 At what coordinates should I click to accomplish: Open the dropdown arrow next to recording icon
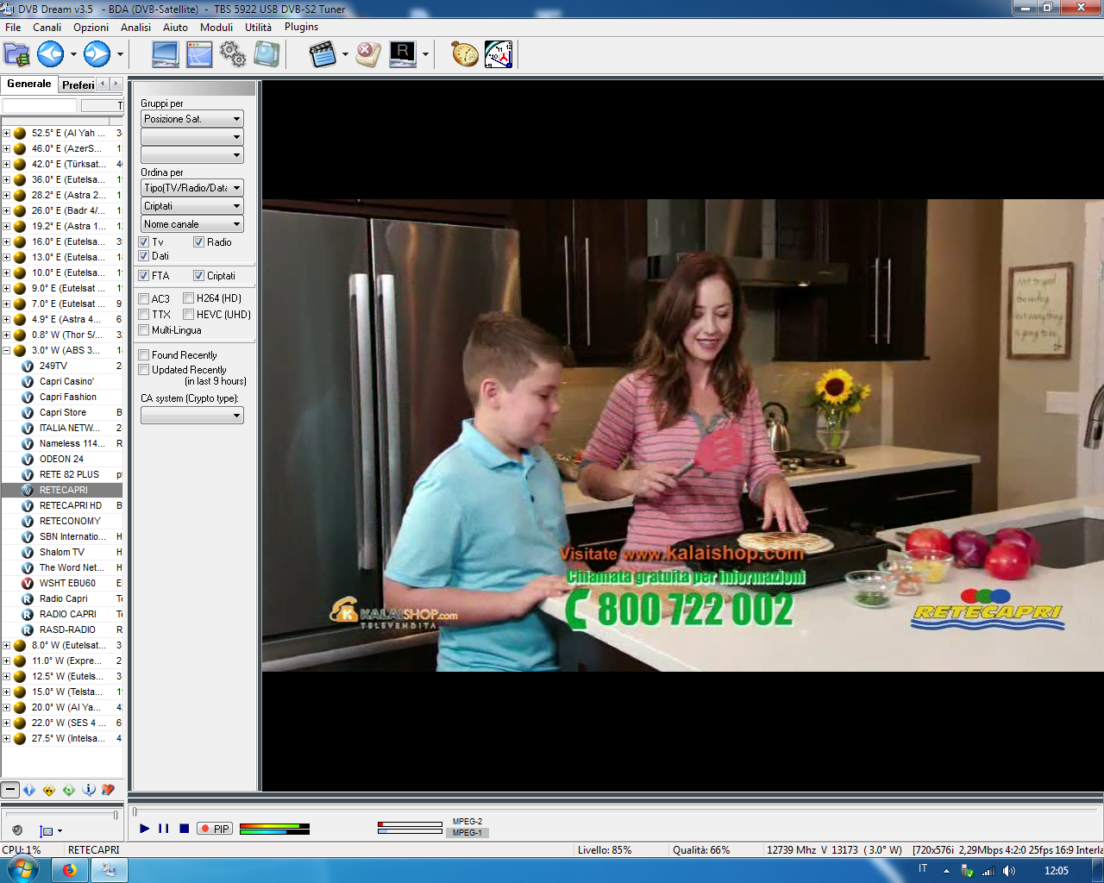pyautogui.click(x=345, y=54)
